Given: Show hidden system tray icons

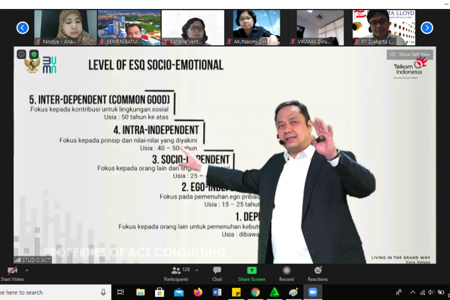Looking at the screenshot, I should point(412,292).
